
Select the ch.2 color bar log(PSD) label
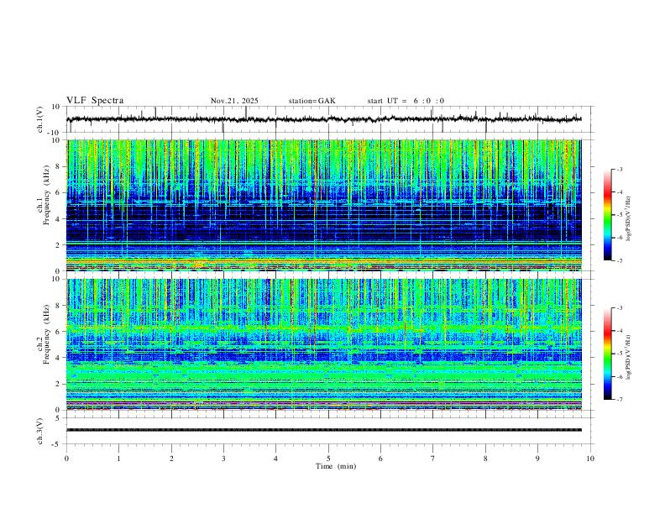tap(628, 357)
